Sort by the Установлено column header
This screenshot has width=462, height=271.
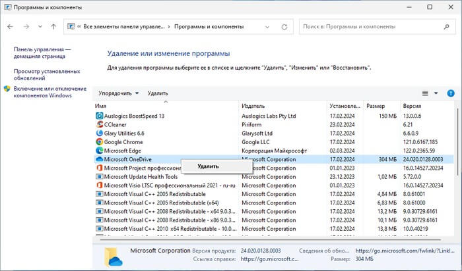coord(345,106)
